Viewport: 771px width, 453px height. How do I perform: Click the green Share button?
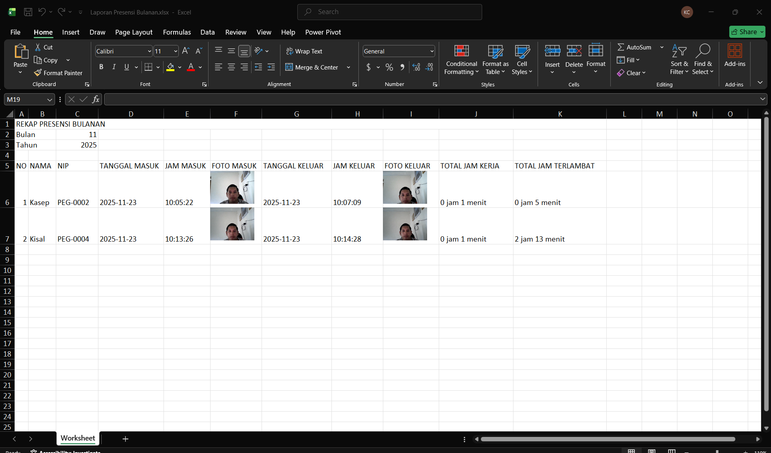click(747, 32)
